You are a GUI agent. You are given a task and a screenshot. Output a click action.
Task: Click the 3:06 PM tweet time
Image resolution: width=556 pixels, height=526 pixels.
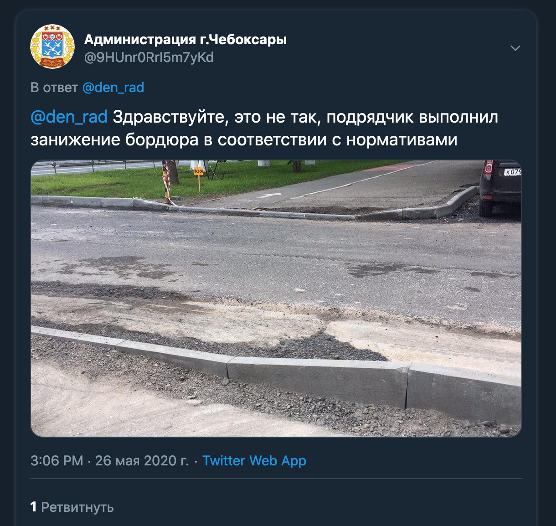[57, 460]
